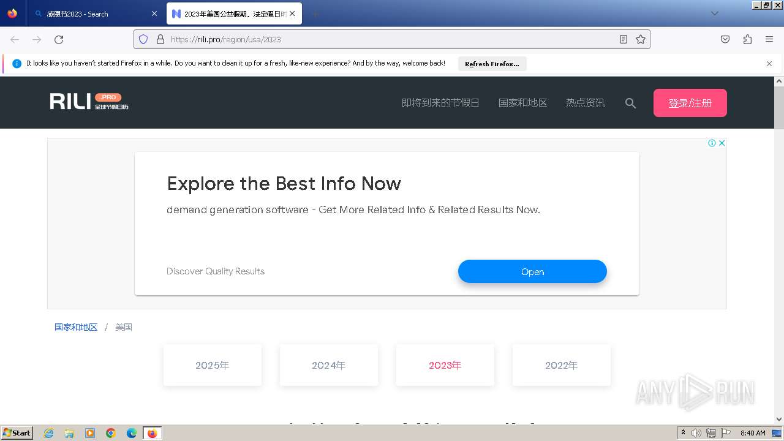View site security via the padlock icon
The image size is (784, 441).
160,39
